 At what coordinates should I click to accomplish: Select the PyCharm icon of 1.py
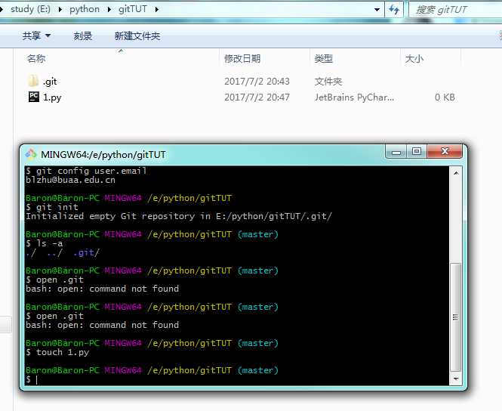(33, 97)
